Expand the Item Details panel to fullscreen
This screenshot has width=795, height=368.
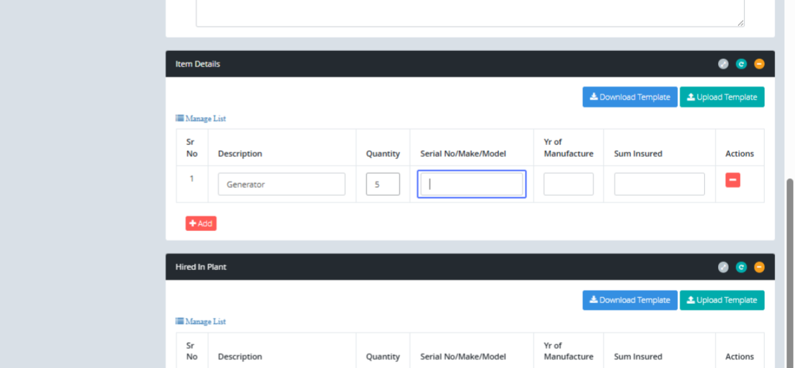click(x=723, y=64)
